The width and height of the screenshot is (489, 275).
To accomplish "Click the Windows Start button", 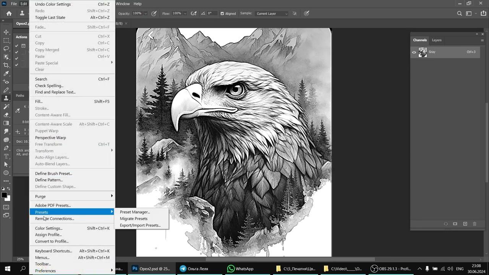I will 7,269.
